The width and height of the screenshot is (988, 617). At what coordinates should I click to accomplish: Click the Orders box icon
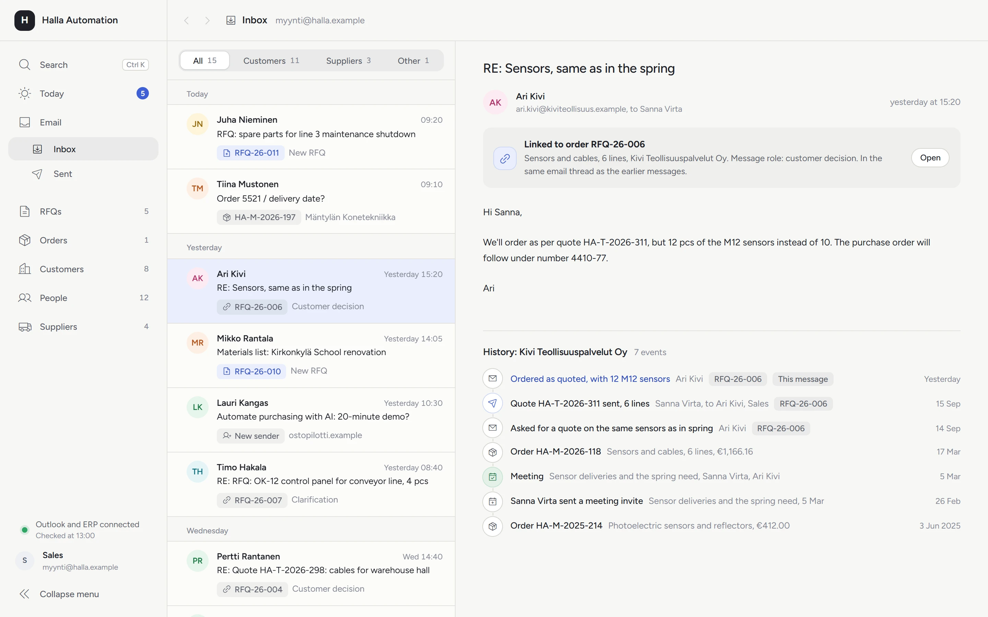[24, 240]
